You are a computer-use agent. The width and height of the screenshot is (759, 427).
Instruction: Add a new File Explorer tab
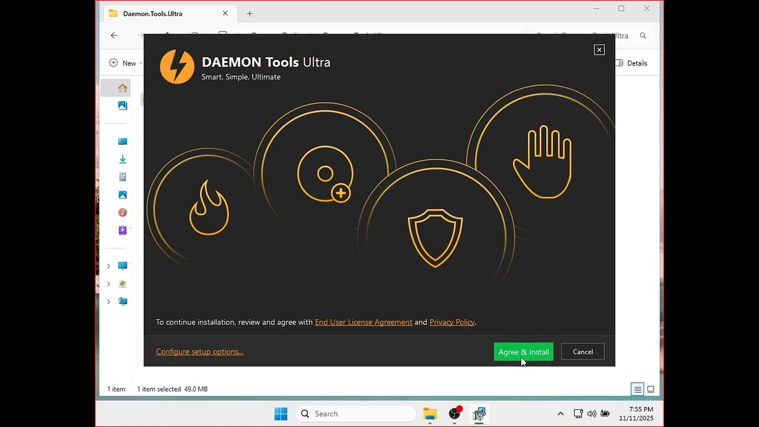(x=250, y=13)
